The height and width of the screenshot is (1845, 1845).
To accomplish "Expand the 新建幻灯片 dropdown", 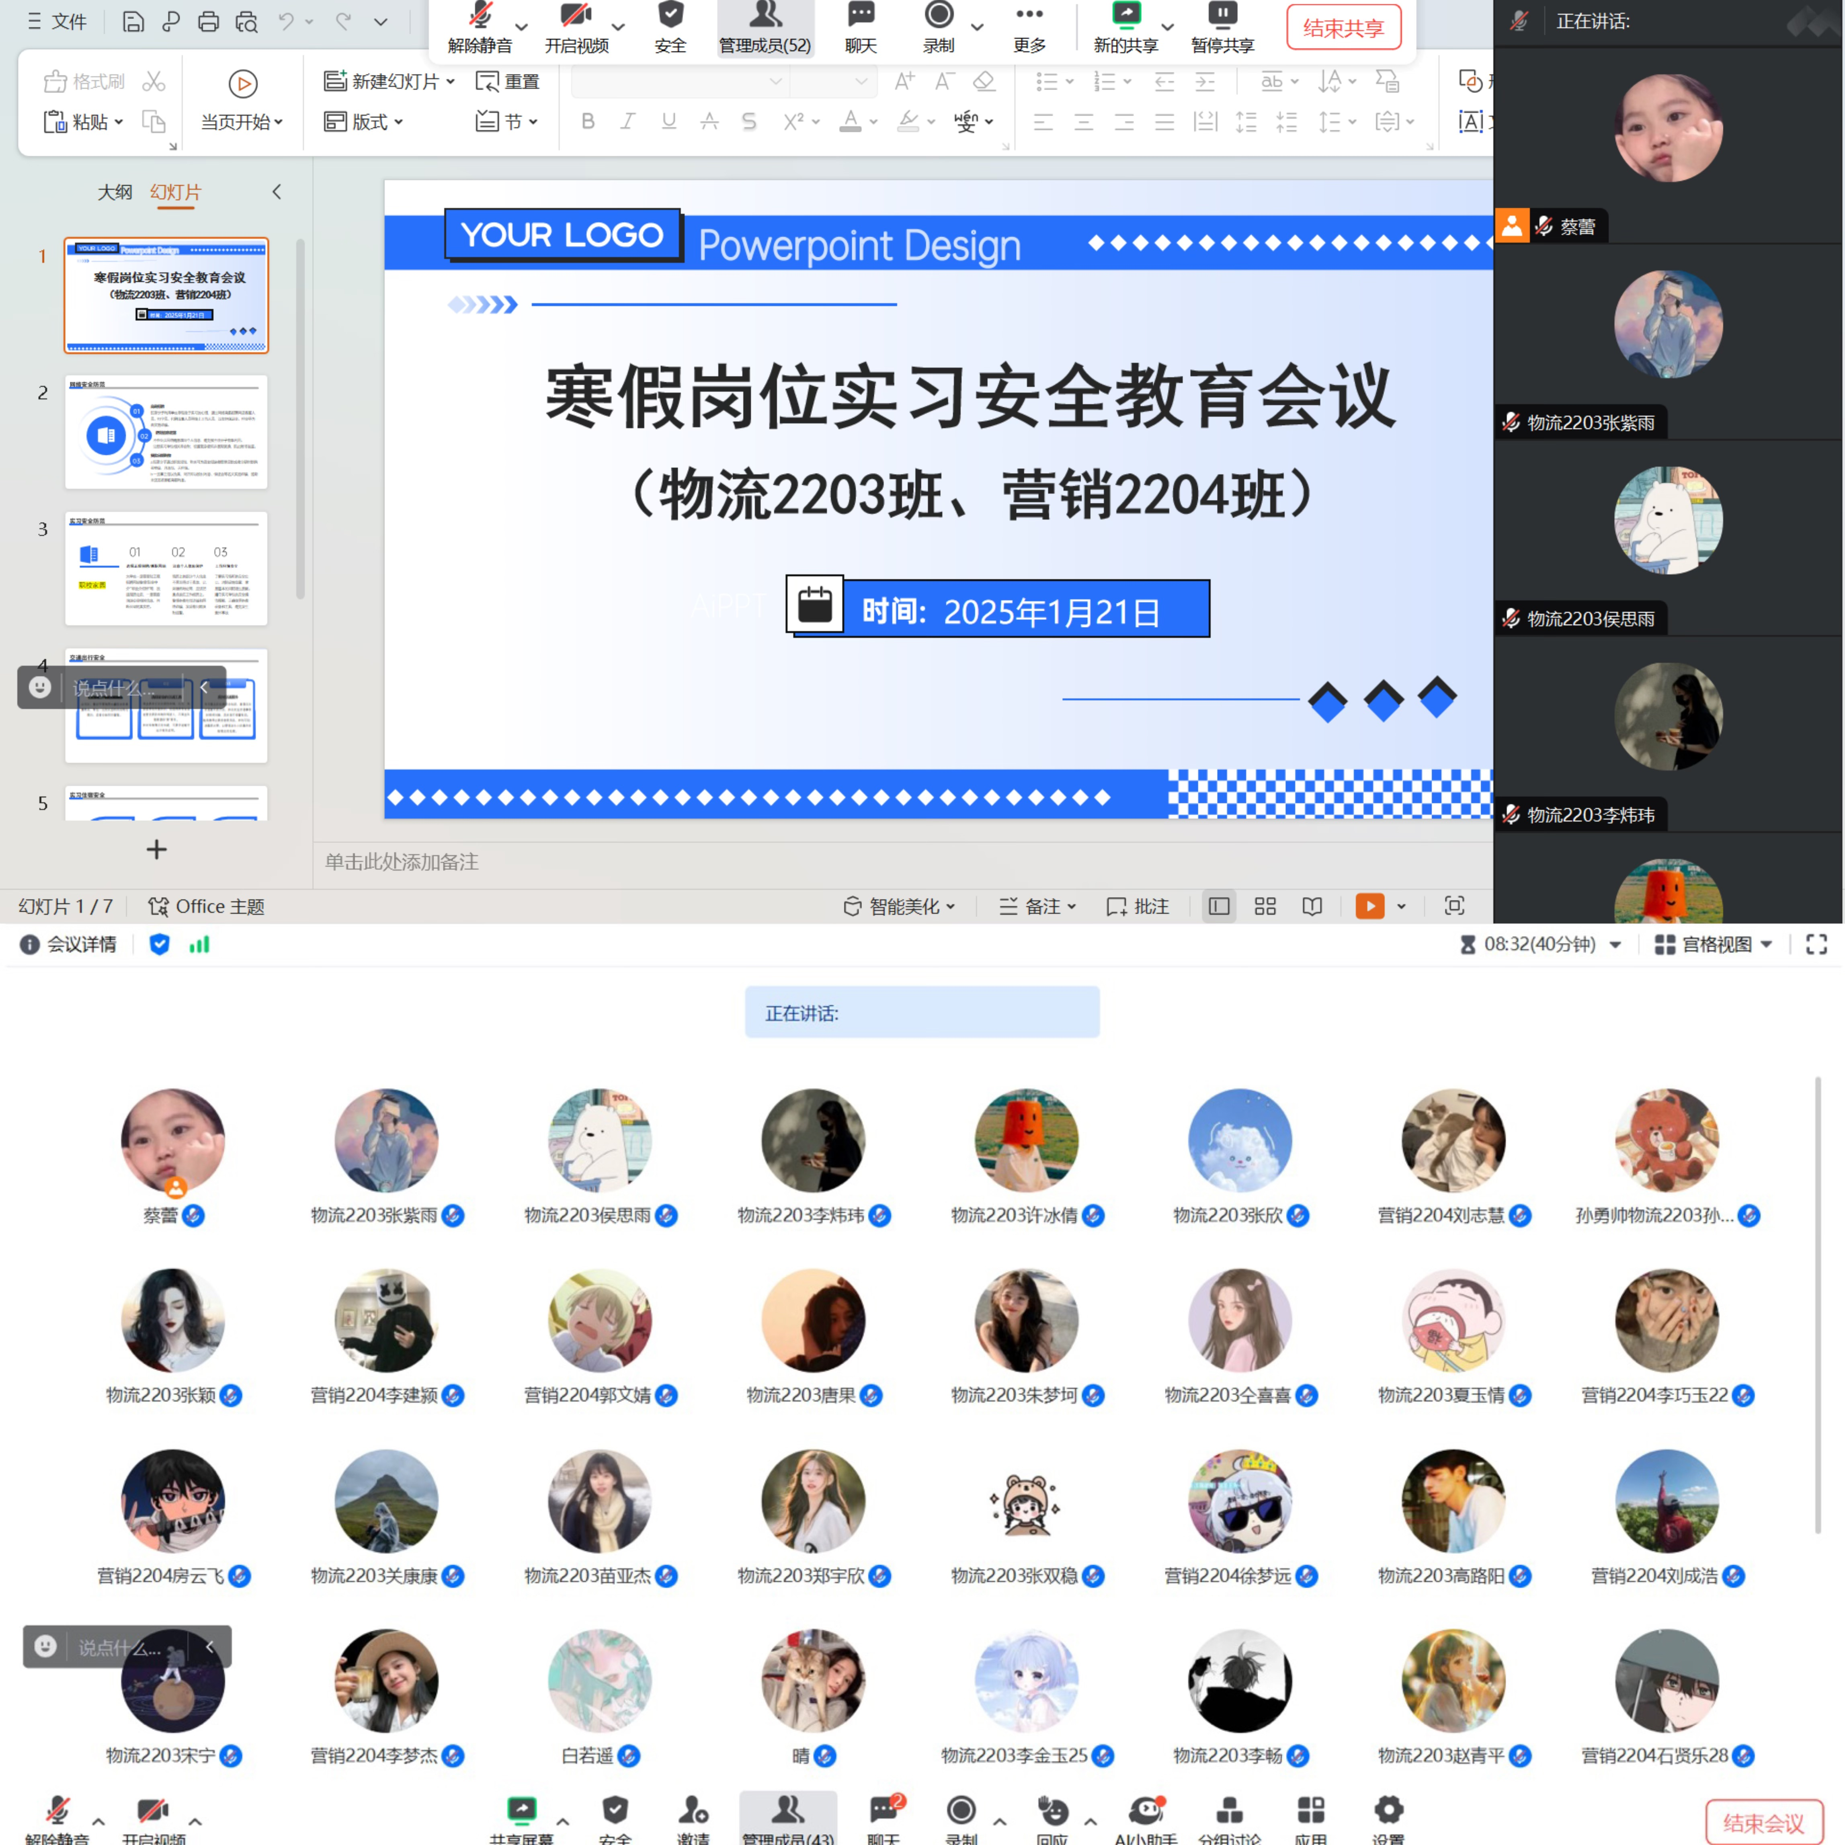I will click(x=451, y=82).
